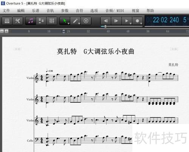Switch to tracks list view icon
189x152 pixels.
41,21
